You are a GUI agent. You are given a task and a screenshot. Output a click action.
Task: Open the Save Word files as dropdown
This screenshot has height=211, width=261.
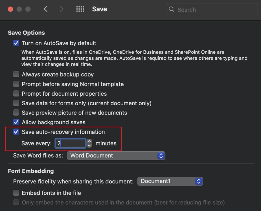(x=116, y=155)
